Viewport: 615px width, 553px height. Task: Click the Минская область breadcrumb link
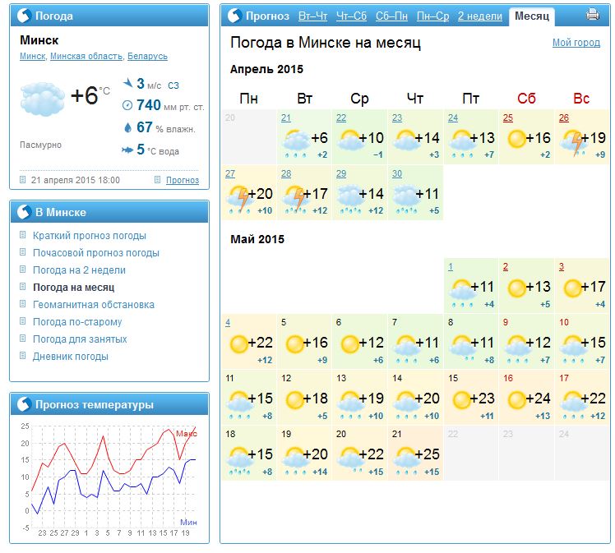86,57
